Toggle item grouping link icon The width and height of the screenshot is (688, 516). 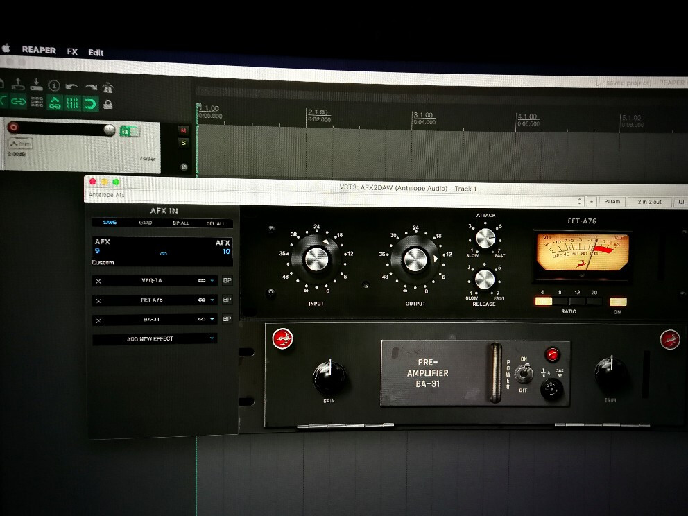[18, 102]
